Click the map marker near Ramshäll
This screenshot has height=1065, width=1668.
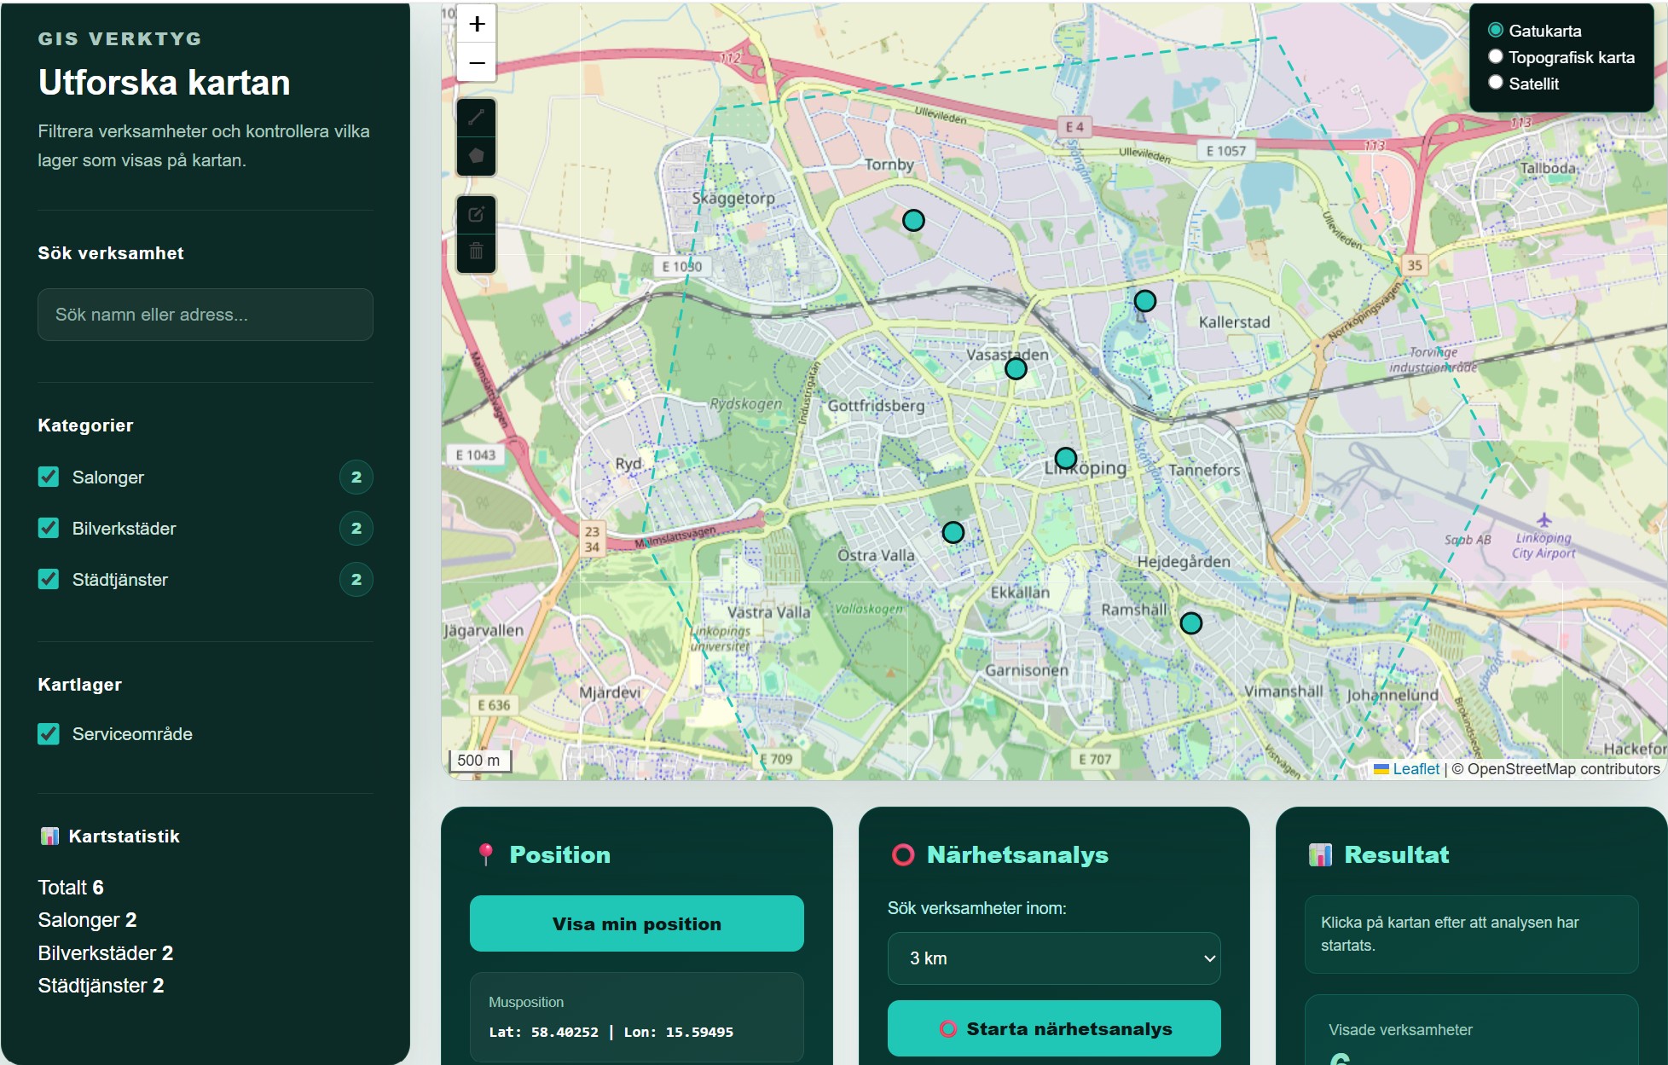coord(1191,623)
